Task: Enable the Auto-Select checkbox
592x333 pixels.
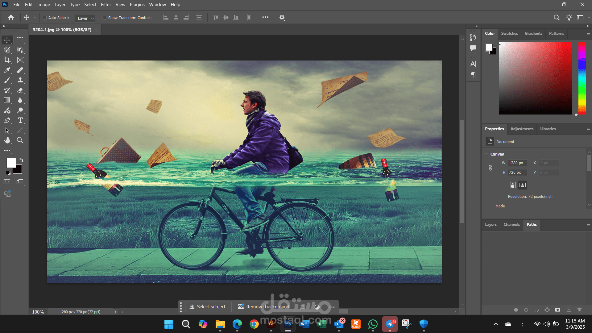Action: pos(44,18)
